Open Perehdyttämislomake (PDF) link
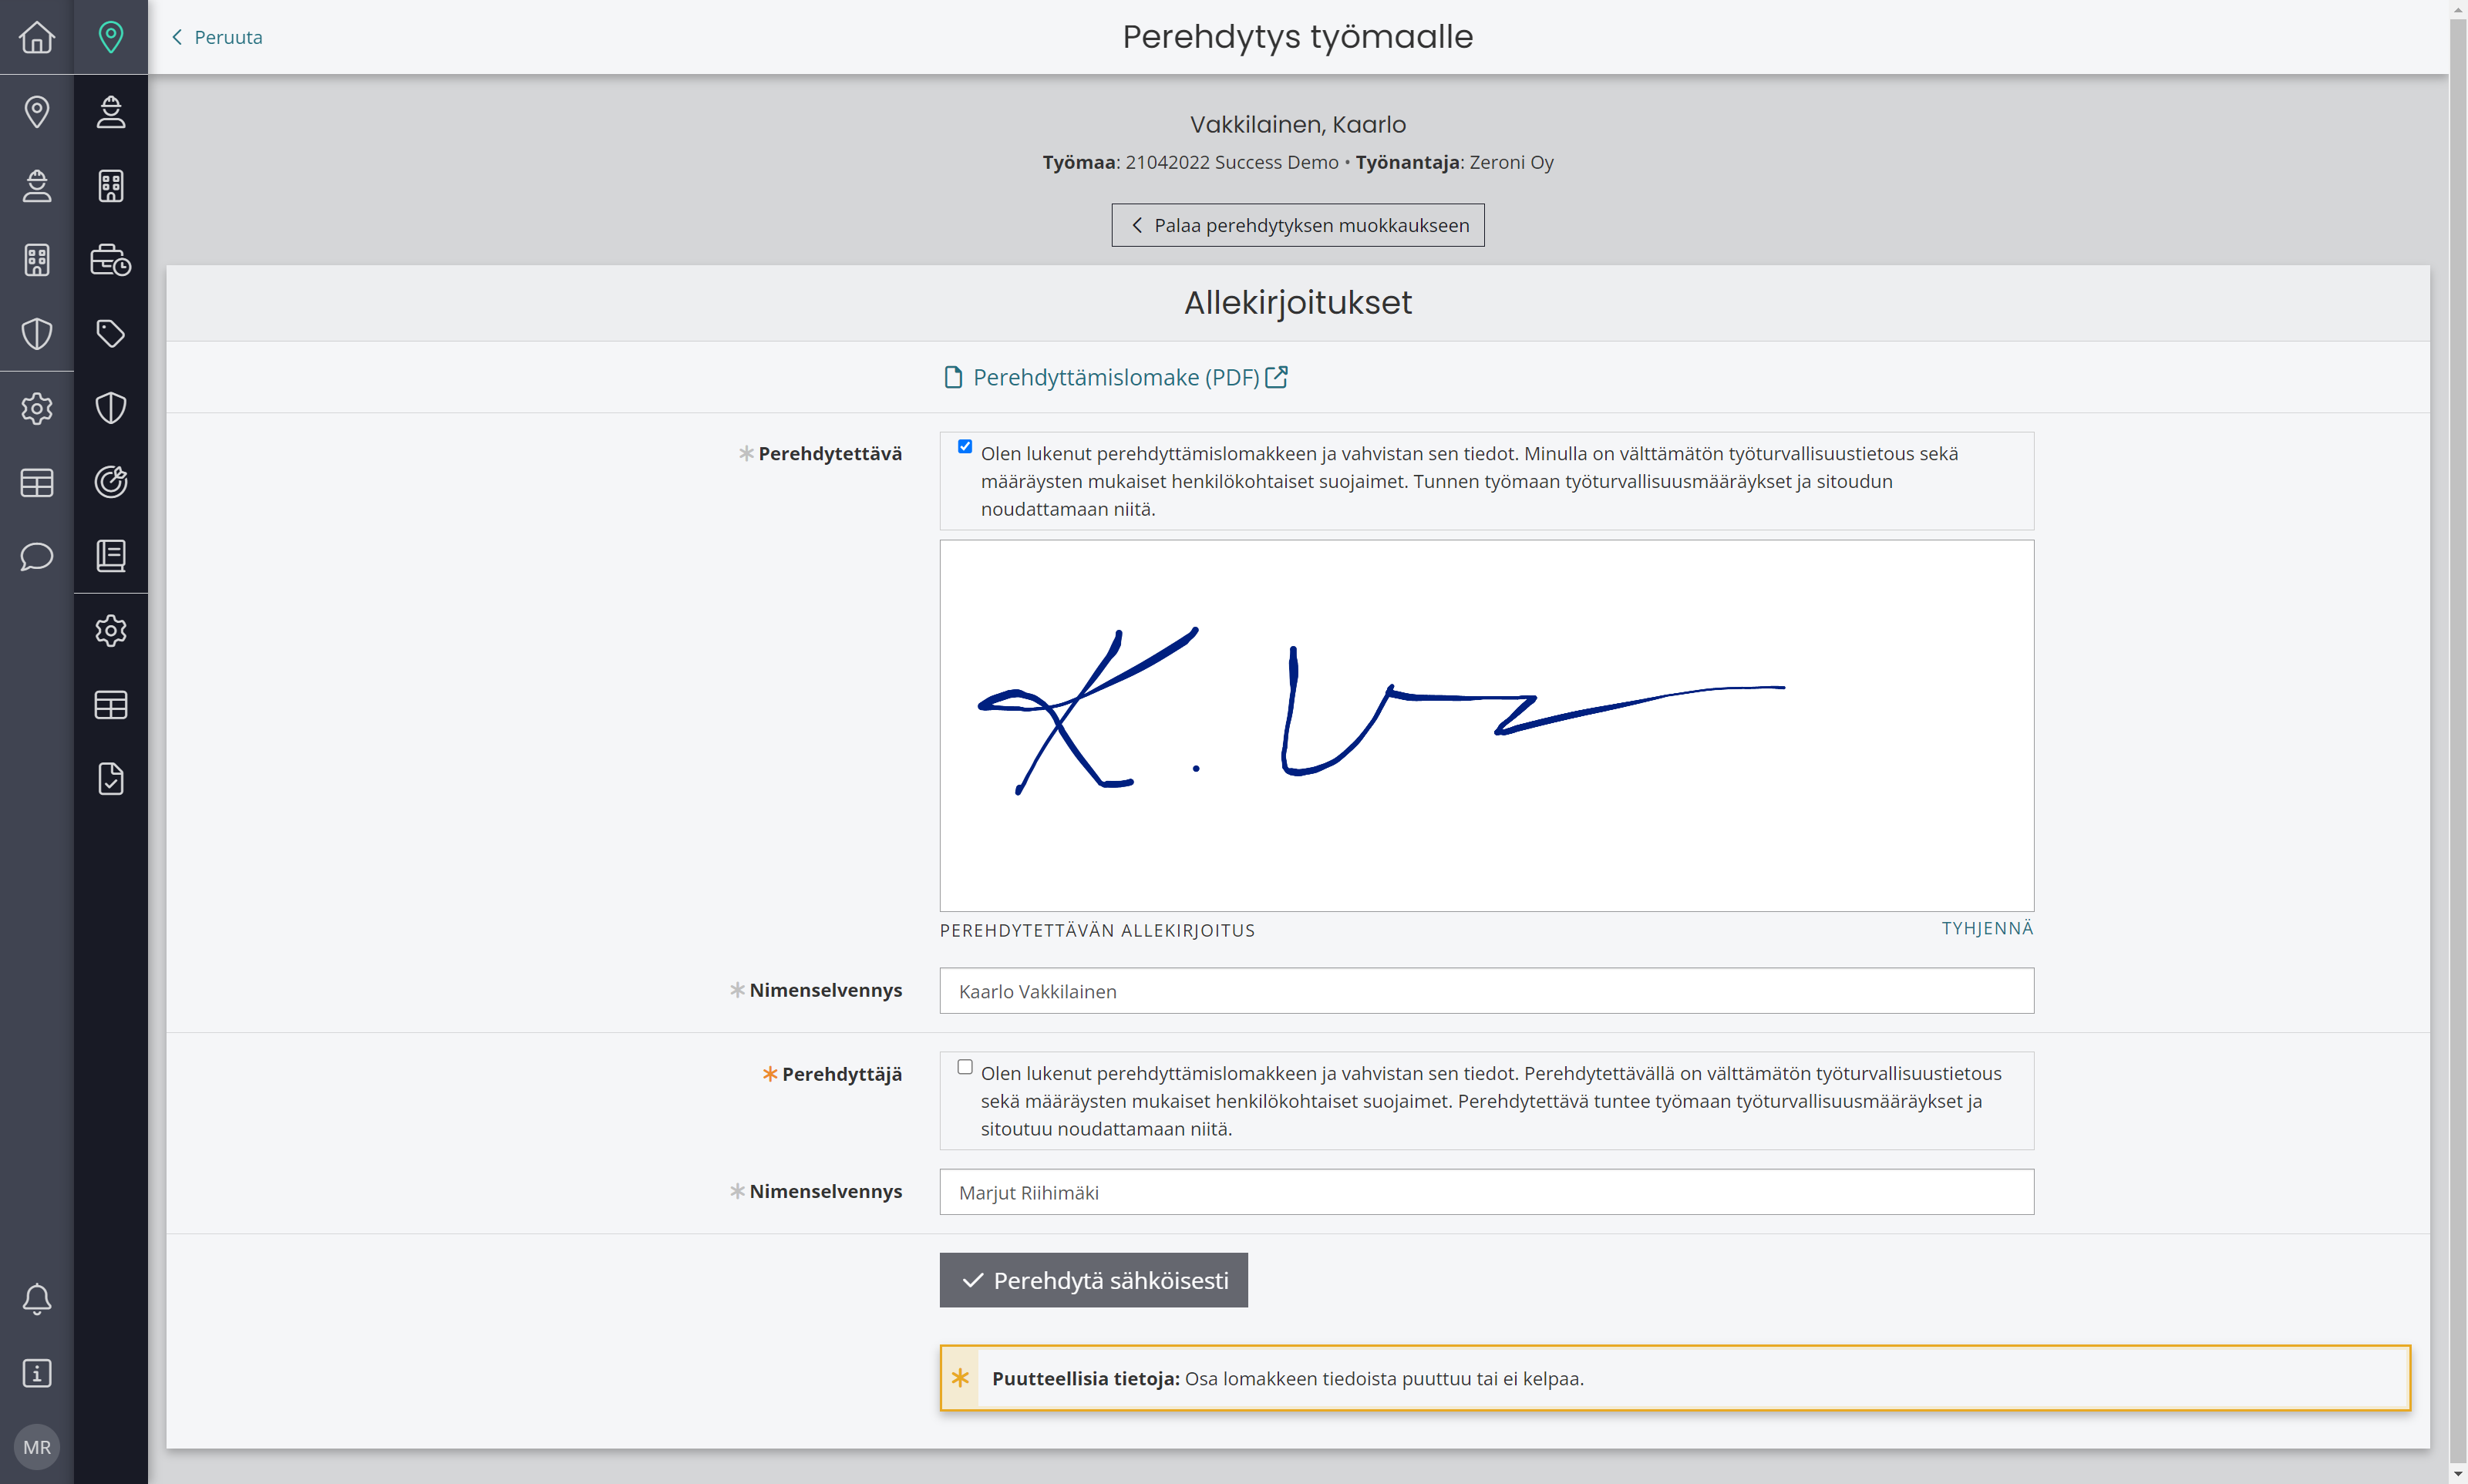Viewport: 2468px width, 1484px height. [1116, 377]
